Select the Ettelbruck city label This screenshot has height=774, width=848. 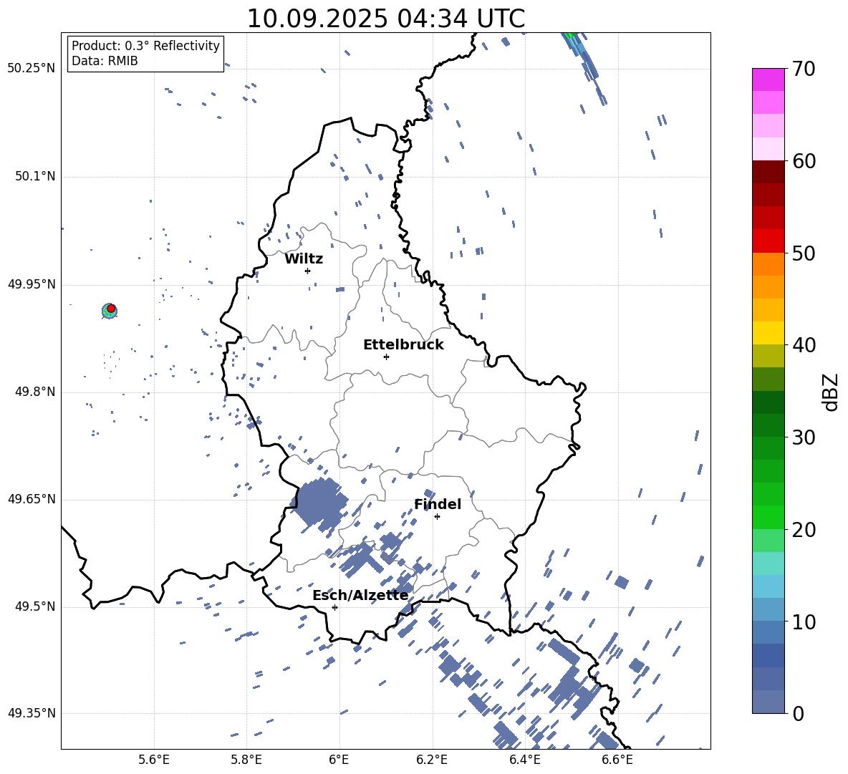pos(403,345)
